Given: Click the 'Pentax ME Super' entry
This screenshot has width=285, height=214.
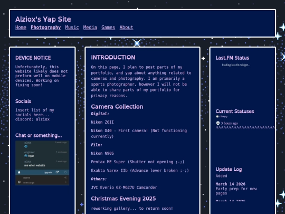Looking at the screenshot, I should [138, 162].
